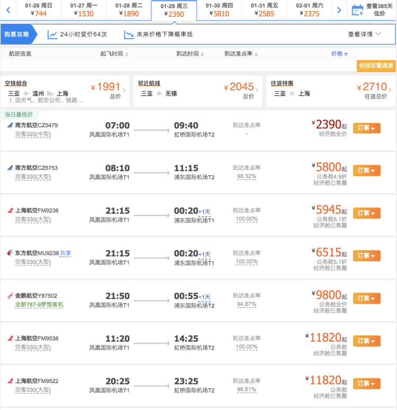Click Jinpeng Airlines logo for flight Y87502

tap(10, 296)
